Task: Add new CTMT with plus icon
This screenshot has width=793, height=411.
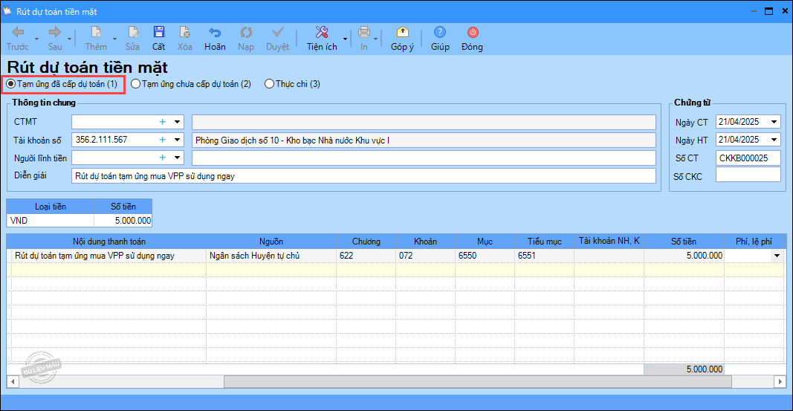Action: click(162, 122)
